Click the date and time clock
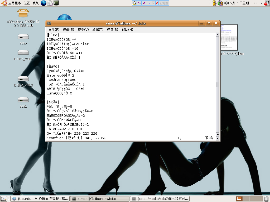This screenshot has height=202, width=270. point(246,3)
